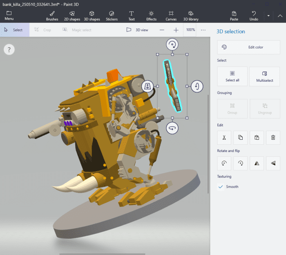This screenshot has height=255, width=286.
Task: Cut the selected 3D object
Action: [x=224, y=138]
